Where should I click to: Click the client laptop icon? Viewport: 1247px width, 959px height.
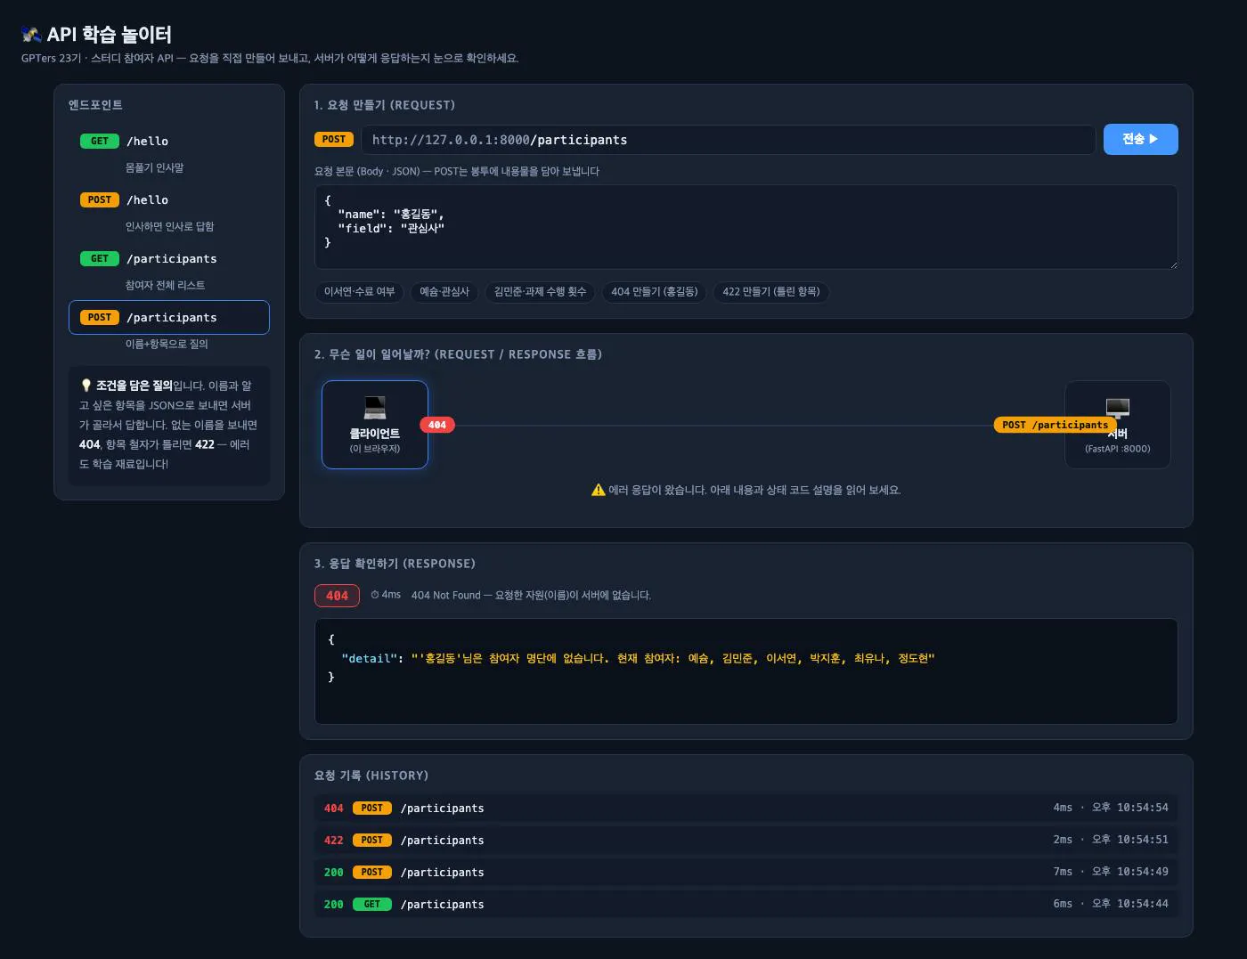[x=375, y=408]
